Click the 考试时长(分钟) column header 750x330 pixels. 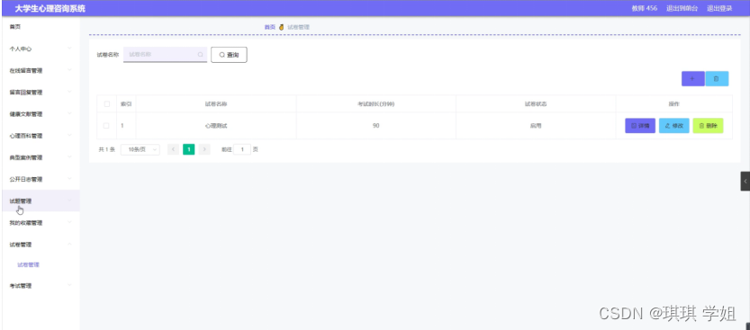(376, 103)
